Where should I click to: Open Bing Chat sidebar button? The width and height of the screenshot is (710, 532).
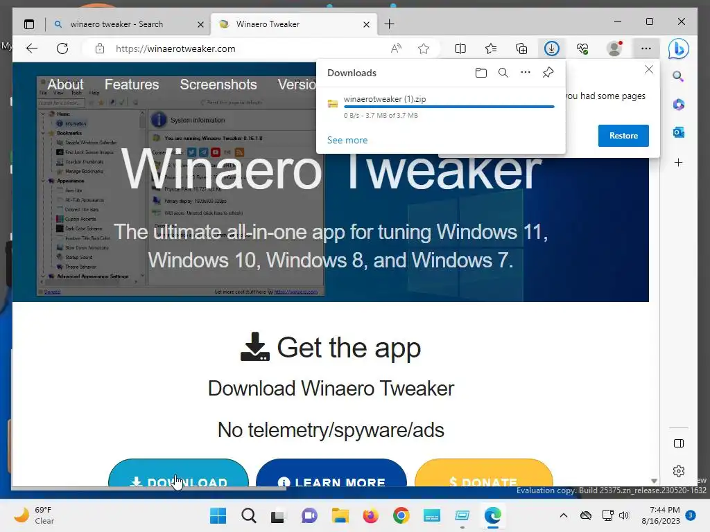678,49
